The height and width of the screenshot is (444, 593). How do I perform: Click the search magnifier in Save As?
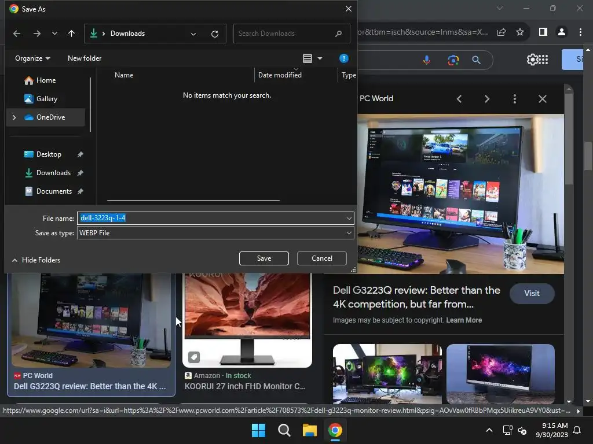pyautogui.click(x=338, y=34)
